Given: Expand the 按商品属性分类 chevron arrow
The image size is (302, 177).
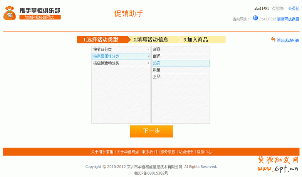Looking at the screenshot, I should coord(148,57).
